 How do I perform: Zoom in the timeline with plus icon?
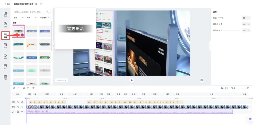pyautogui.click(x=248, y=88)
